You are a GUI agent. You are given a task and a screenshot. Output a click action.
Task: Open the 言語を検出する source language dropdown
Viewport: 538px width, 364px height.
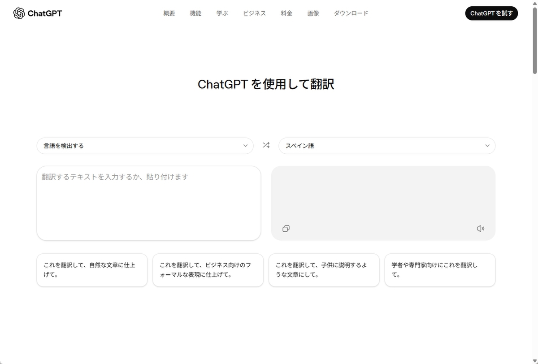tap(145, 146)
